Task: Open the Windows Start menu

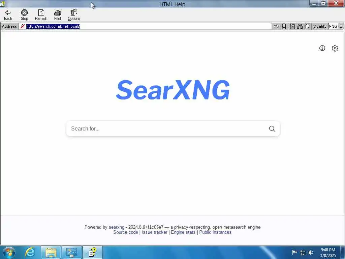Action: click(x=9, y=252)
